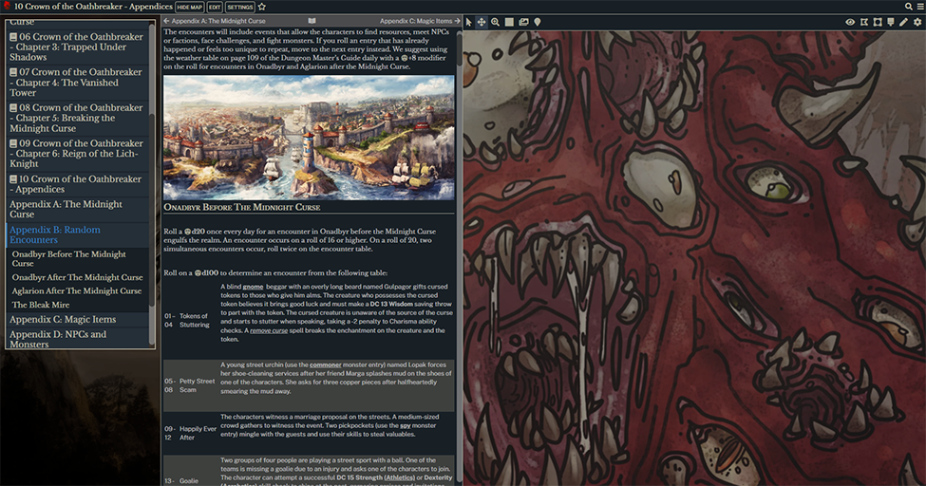Screen dimensions: 926x486
Task: Open the map settings gear
Action: coord(917,22)
